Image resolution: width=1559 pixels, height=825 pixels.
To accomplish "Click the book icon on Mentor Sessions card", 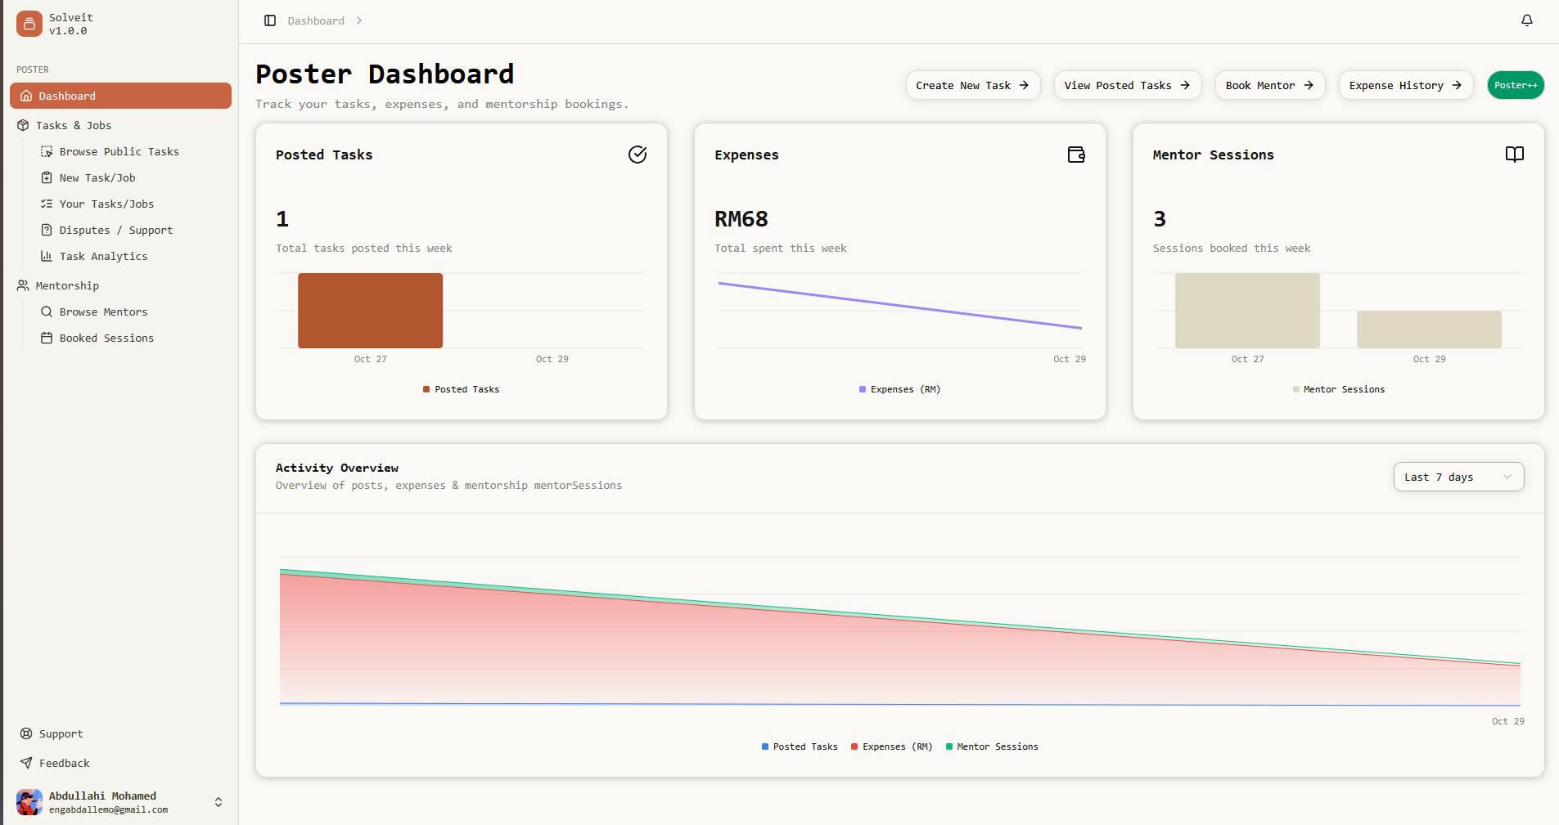I will 1513,155.
